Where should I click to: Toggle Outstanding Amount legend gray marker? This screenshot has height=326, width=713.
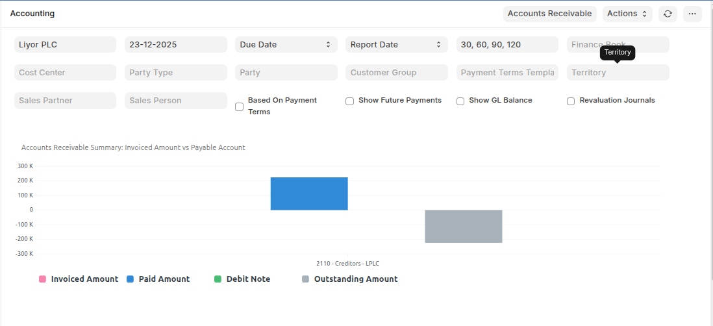click(306, 279)
